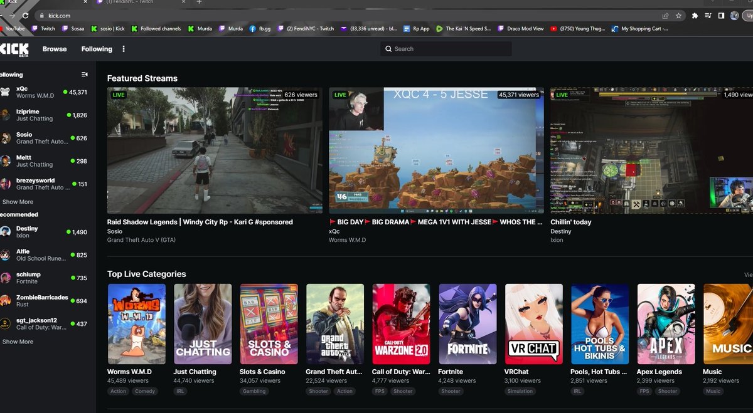Go to the Following page

97,49
